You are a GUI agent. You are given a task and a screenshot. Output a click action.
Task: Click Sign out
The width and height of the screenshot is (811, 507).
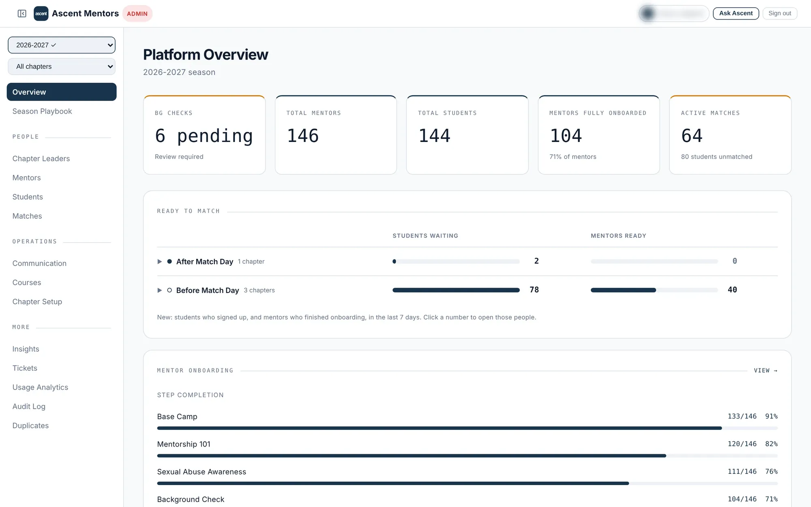(780, 13)
